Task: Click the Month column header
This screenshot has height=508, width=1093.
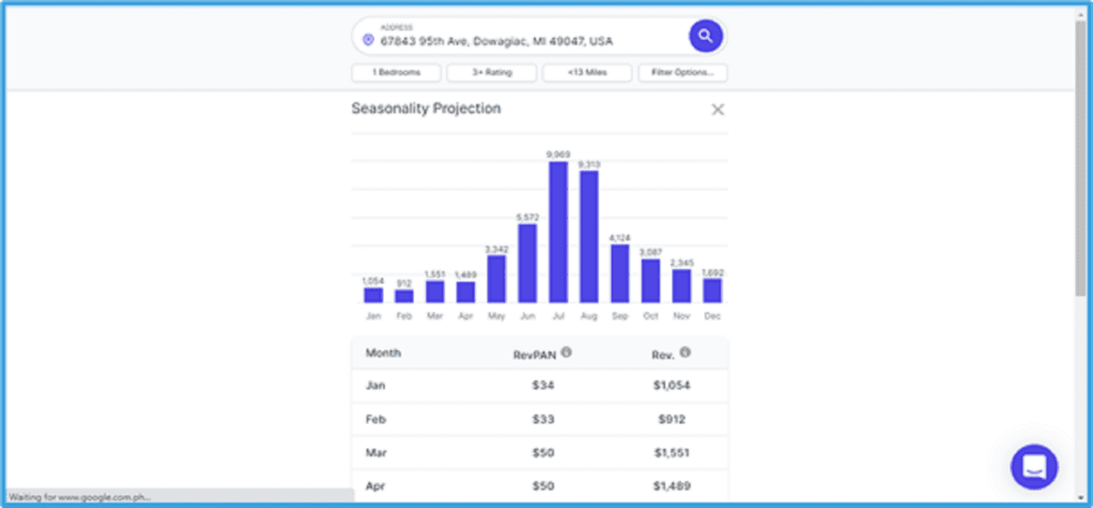Action: pyautogui.click(x=383, y=353)
